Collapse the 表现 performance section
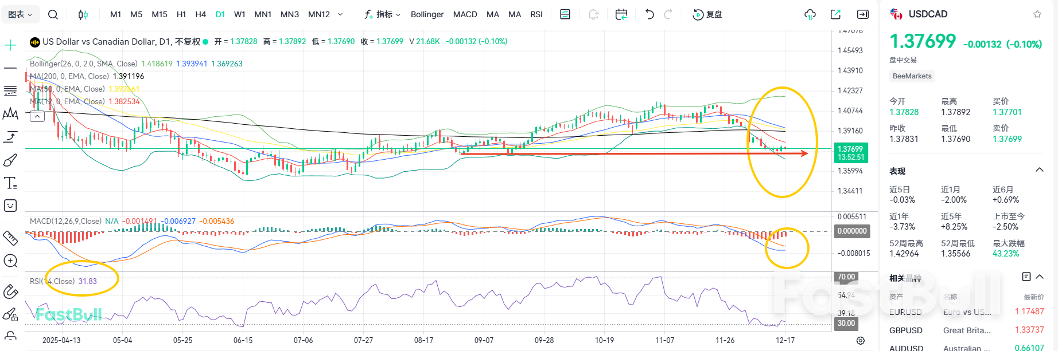Viewport: 1058px width, 351px height. coord(1039,170)
